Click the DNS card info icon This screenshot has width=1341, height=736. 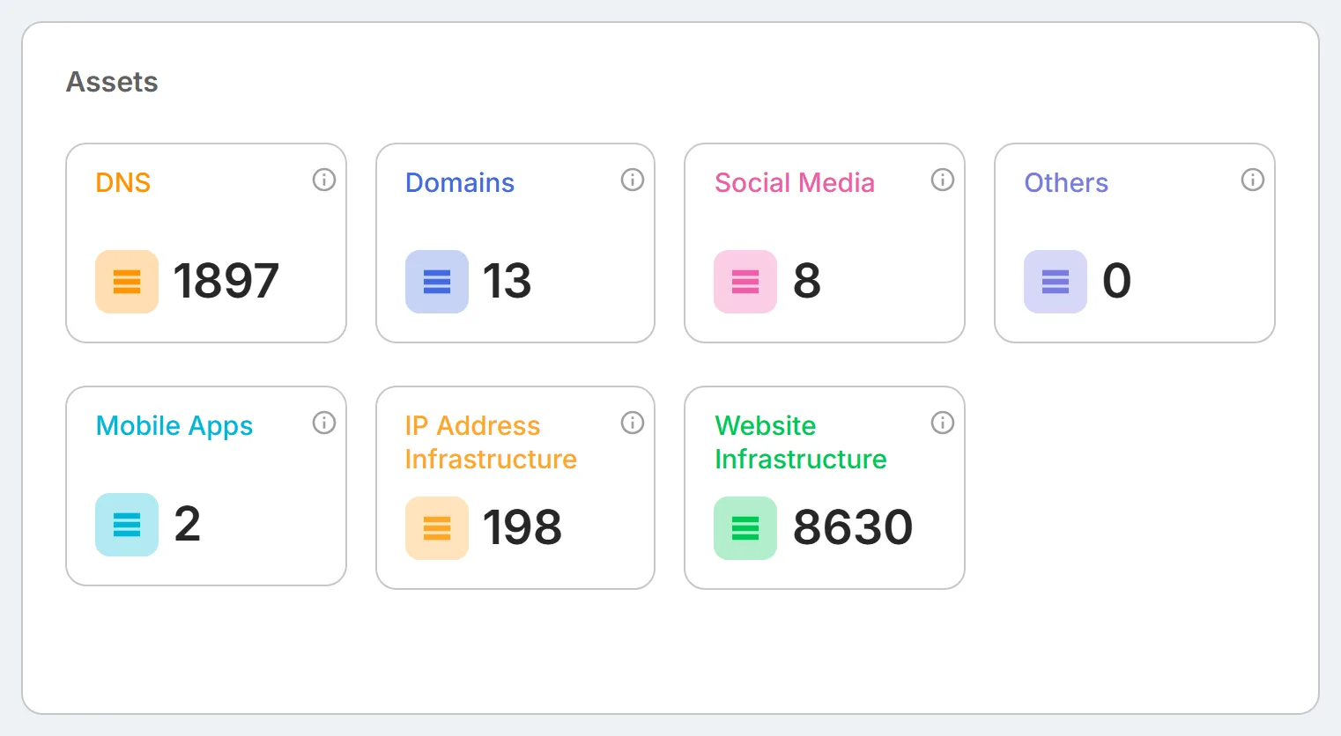point(324,180)
